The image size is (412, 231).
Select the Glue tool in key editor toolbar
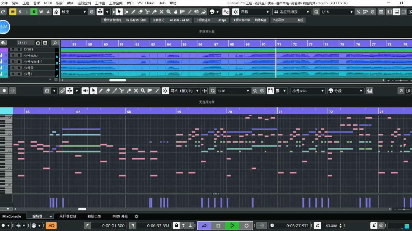[129, 91]
